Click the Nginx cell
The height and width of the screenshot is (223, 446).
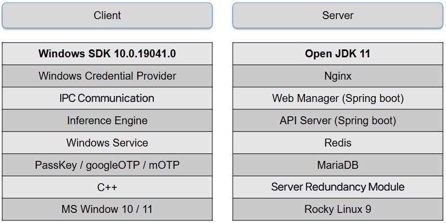[337, 76]
